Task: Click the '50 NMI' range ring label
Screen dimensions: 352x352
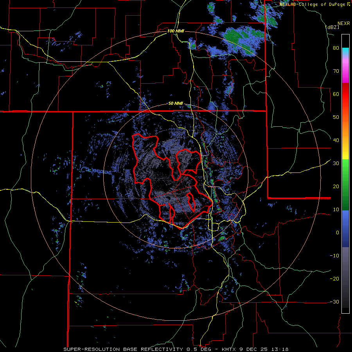Action: coord(176,104)
